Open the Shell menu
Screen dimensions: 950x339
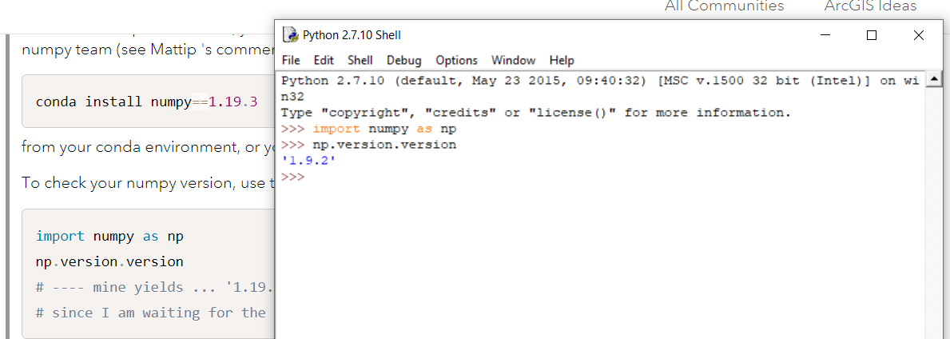(360, 60)
